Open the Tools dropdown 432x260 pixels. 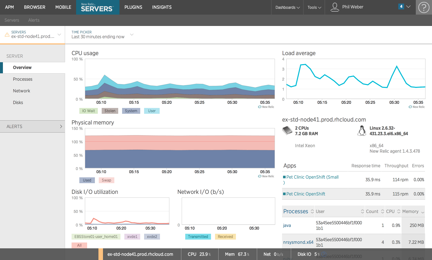314,7
